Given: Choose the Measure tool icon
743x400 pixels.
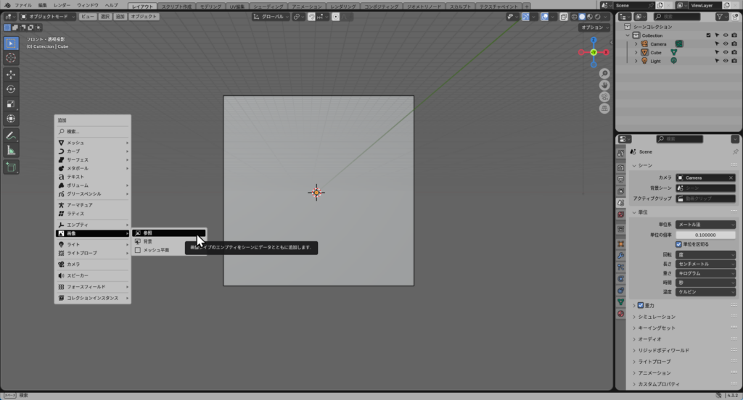Looking at the screenshot, I should (12, 150).
